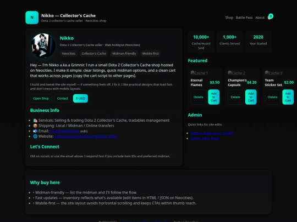The height and width of the screenshot is (222, 297).
Task: Click the globe icon beside Website
Action: point(35,136)
